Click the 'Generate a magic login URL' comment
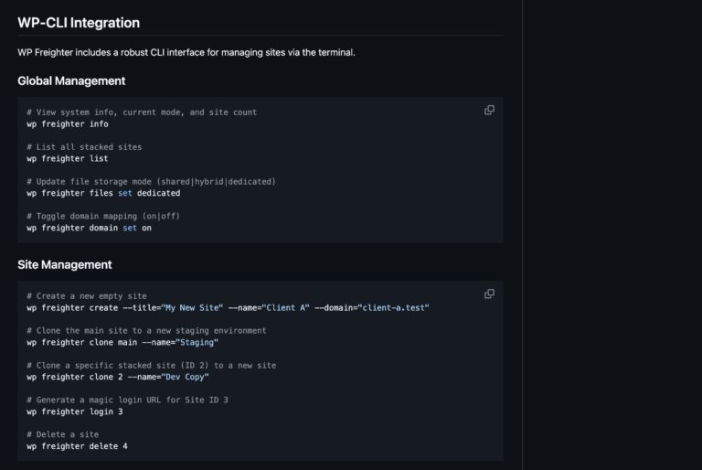Screen dimensions: 702x470 click(128, 400)
